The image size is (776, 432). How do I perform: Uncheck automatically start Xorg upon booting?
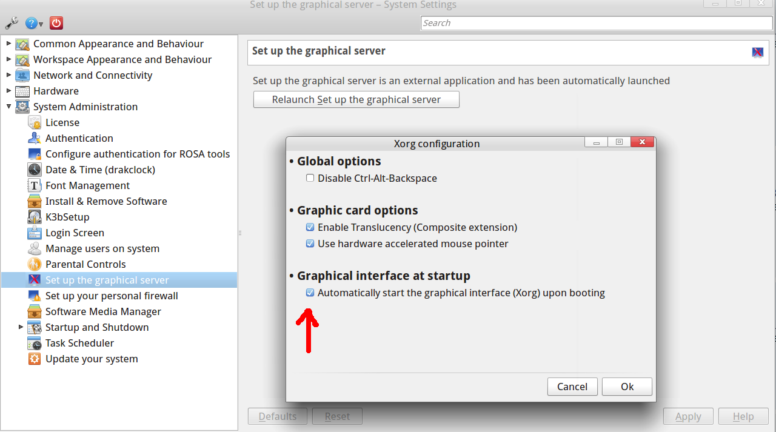pyautogui.click(x=310, y=293)
